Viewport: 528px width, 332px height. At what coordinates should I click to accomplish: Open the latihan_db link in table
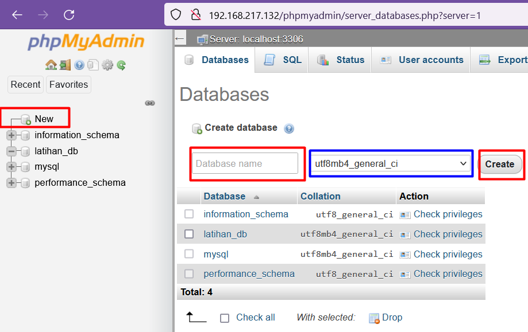point(225,234)
